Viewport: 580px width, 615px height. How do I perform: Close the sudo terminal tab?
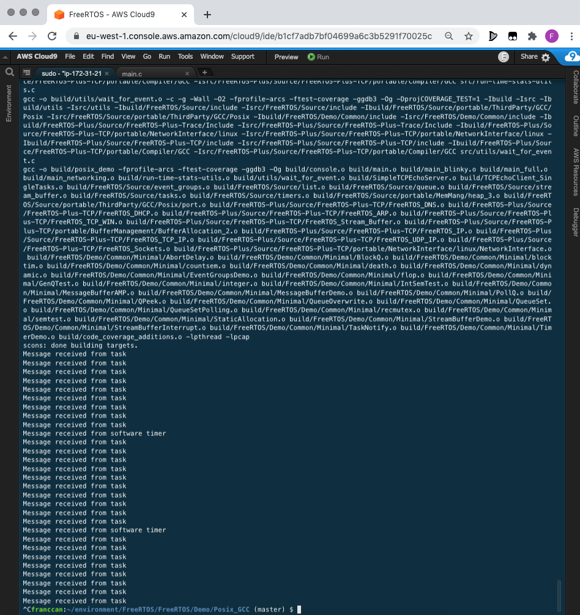tap(106, 73)
